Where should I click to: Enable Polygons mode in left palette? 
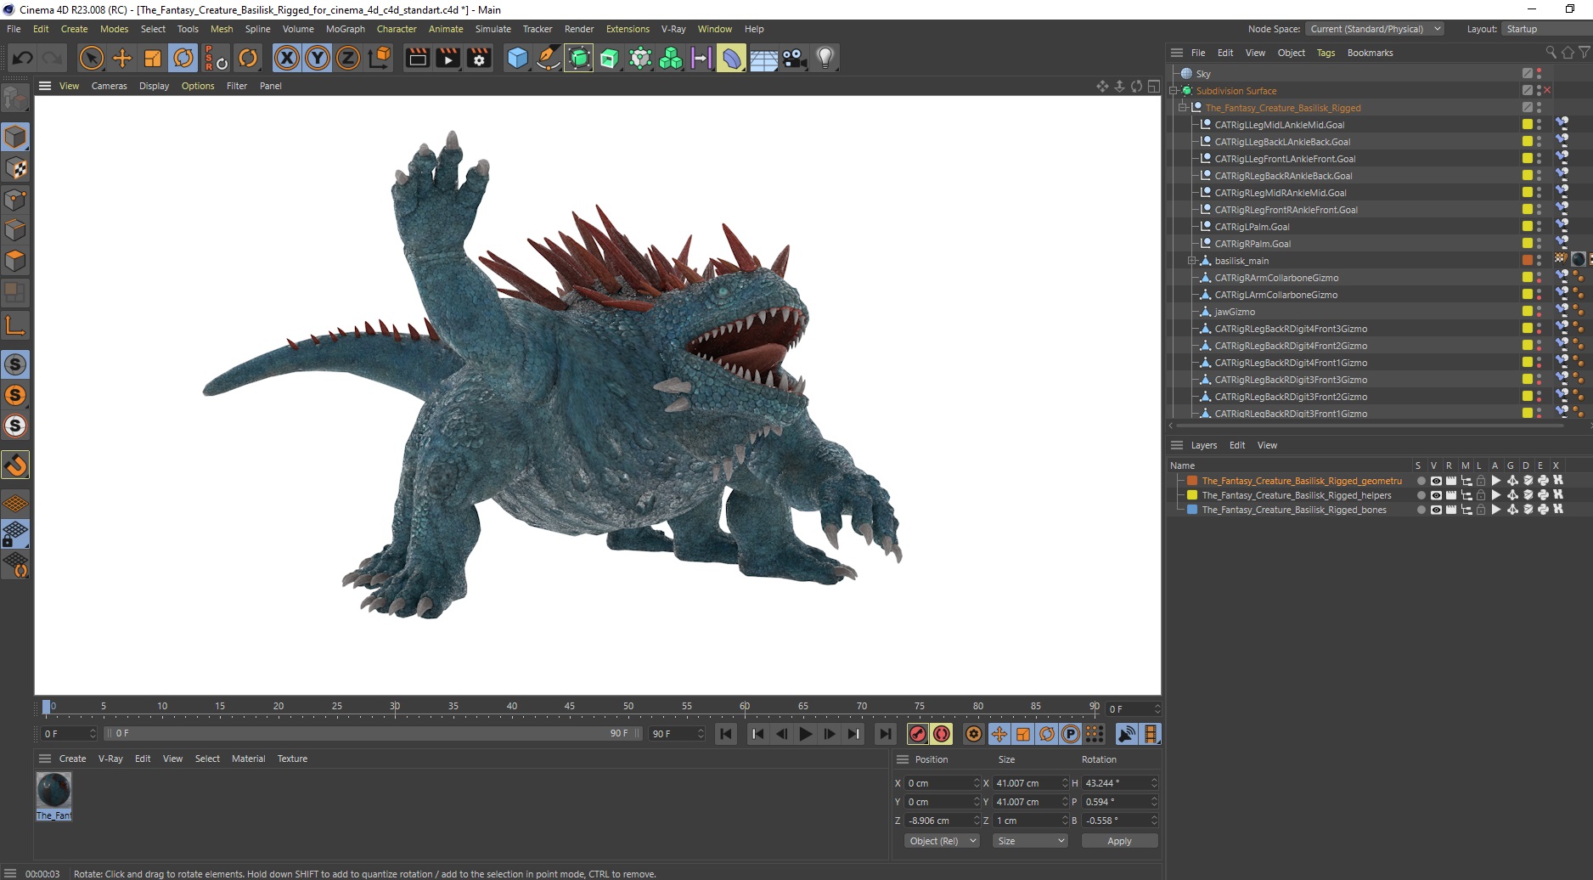[x=15, y=261]
